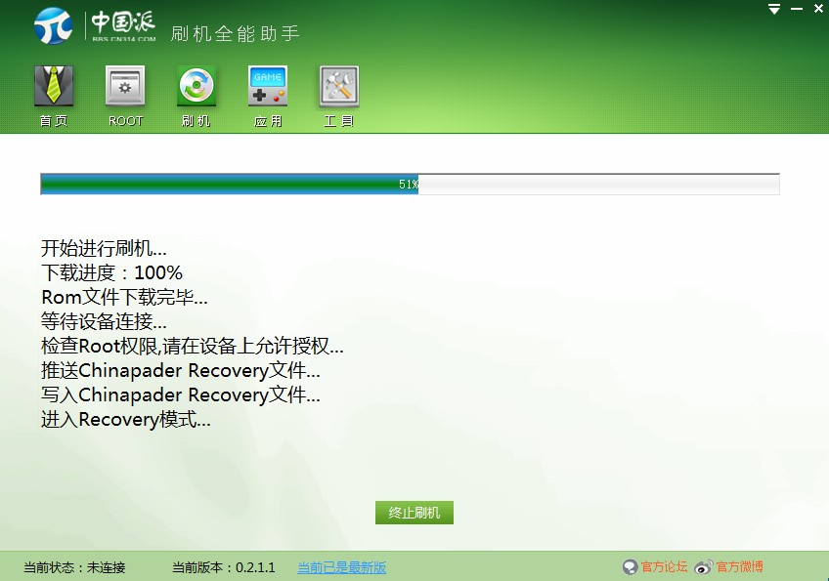Click the 当前已是最新版 link
Viewport: 829px width, 581px height.
click(341, 567)
